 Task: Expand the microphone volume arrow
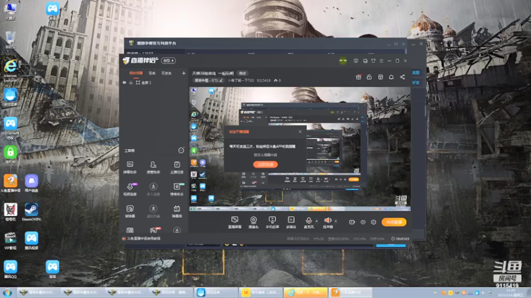point(317,221)
